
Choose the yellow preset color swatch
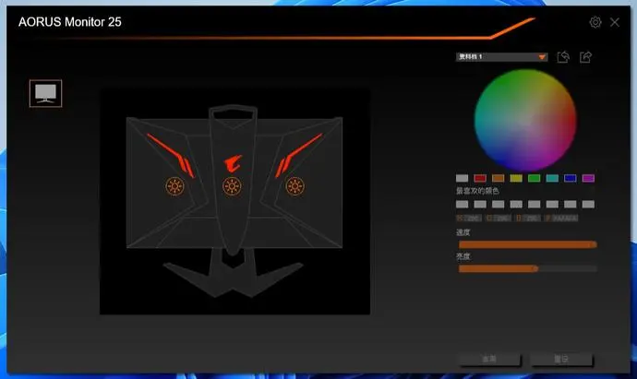click(x=516, y=178)
